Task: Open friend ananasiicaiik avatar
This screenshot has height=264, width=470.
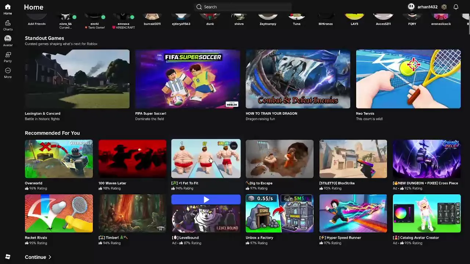Action: 441,17
